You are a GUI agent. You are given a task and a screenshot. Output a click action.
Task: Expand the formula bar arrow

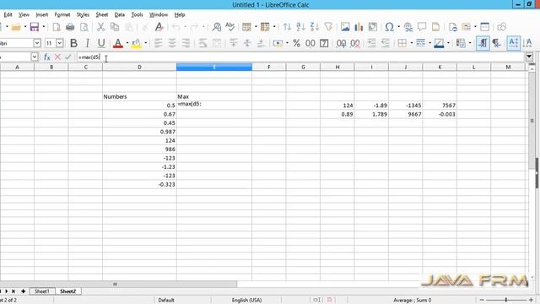tap(529, 57)
